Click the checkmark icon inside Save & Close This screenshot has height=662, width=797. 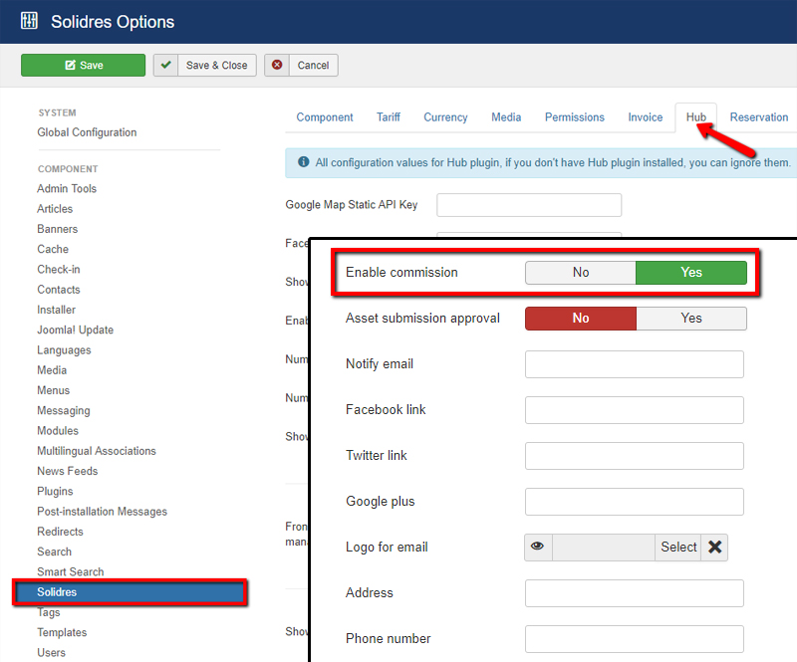(x=166, y=65)
